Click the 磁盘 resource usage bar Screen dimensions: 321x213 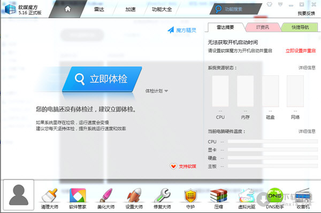coord(270,91)
